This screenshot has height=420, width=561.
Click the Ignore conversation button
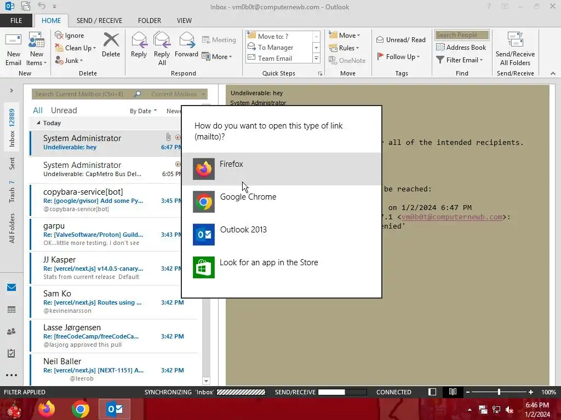[70, 36]
